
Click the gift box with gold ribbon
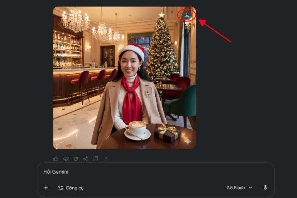tap(167, 133)
